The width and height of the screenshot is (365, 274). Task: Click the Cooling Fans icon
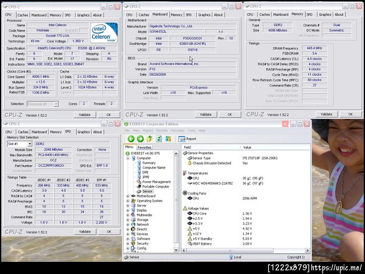click(185, 193)
